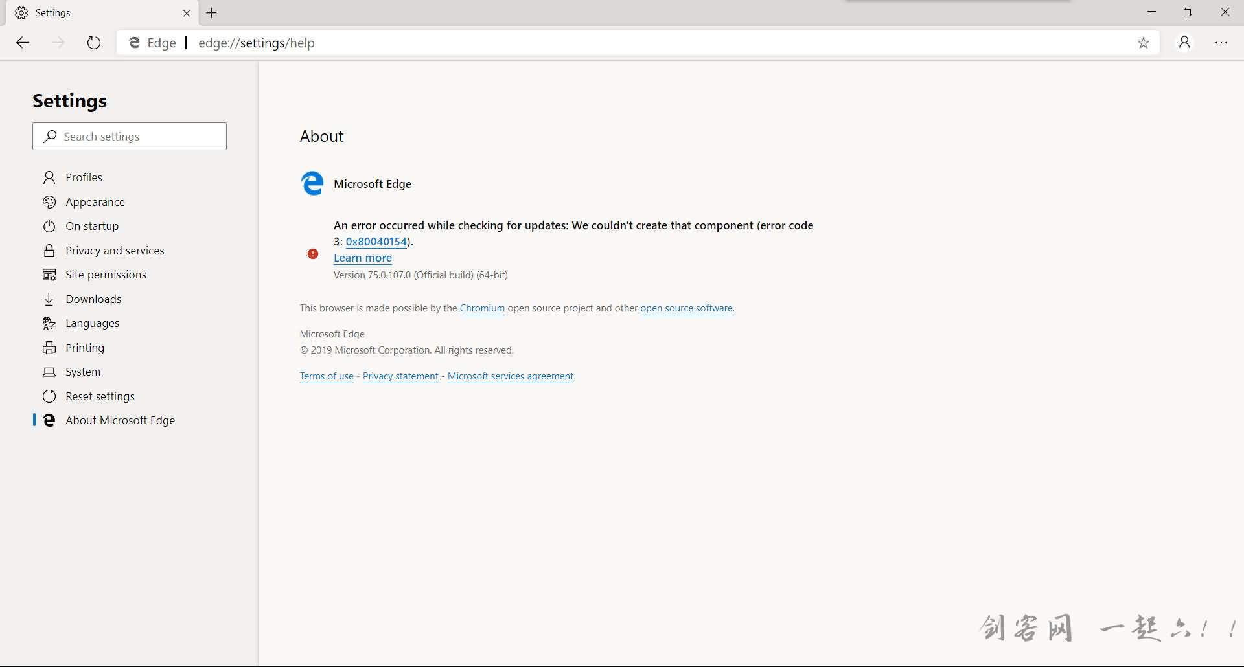Click the Edge logo in address bar
Viewport: 1244px width, 667px height.
pyautogui.click(x=134, y=43)
